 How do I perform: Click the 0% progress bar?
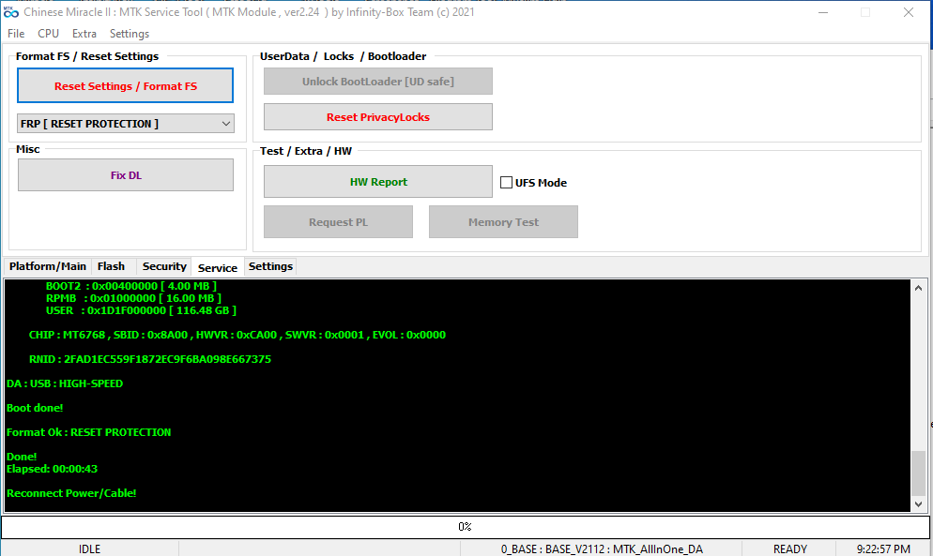point(466,527)
